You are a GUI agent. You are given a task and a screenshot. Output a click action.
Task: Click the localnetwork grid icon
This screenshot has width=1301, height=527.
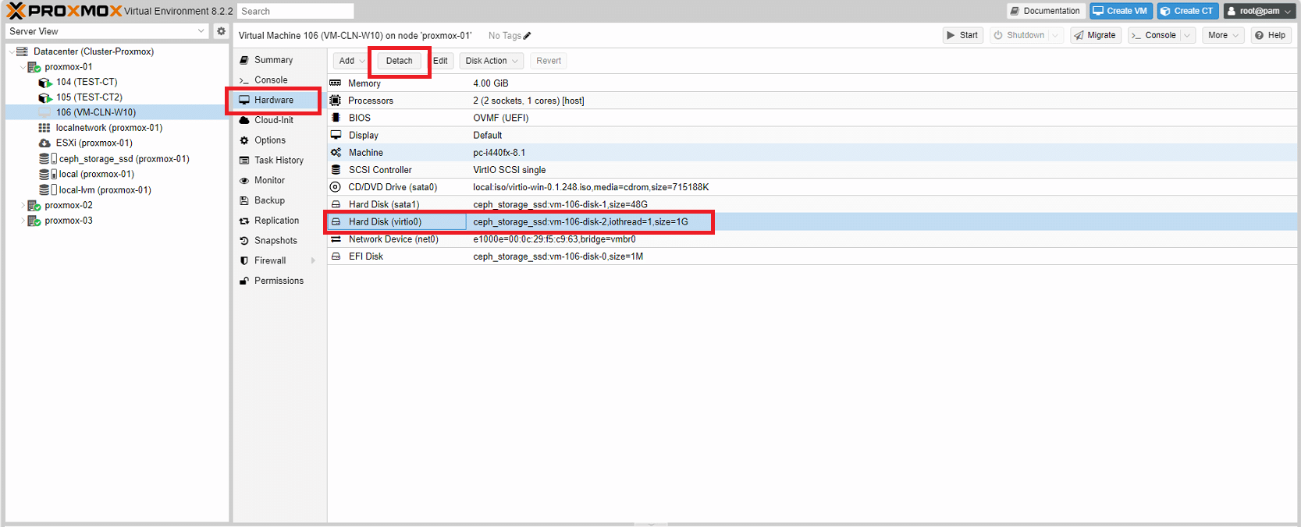[x=44, y=128]
